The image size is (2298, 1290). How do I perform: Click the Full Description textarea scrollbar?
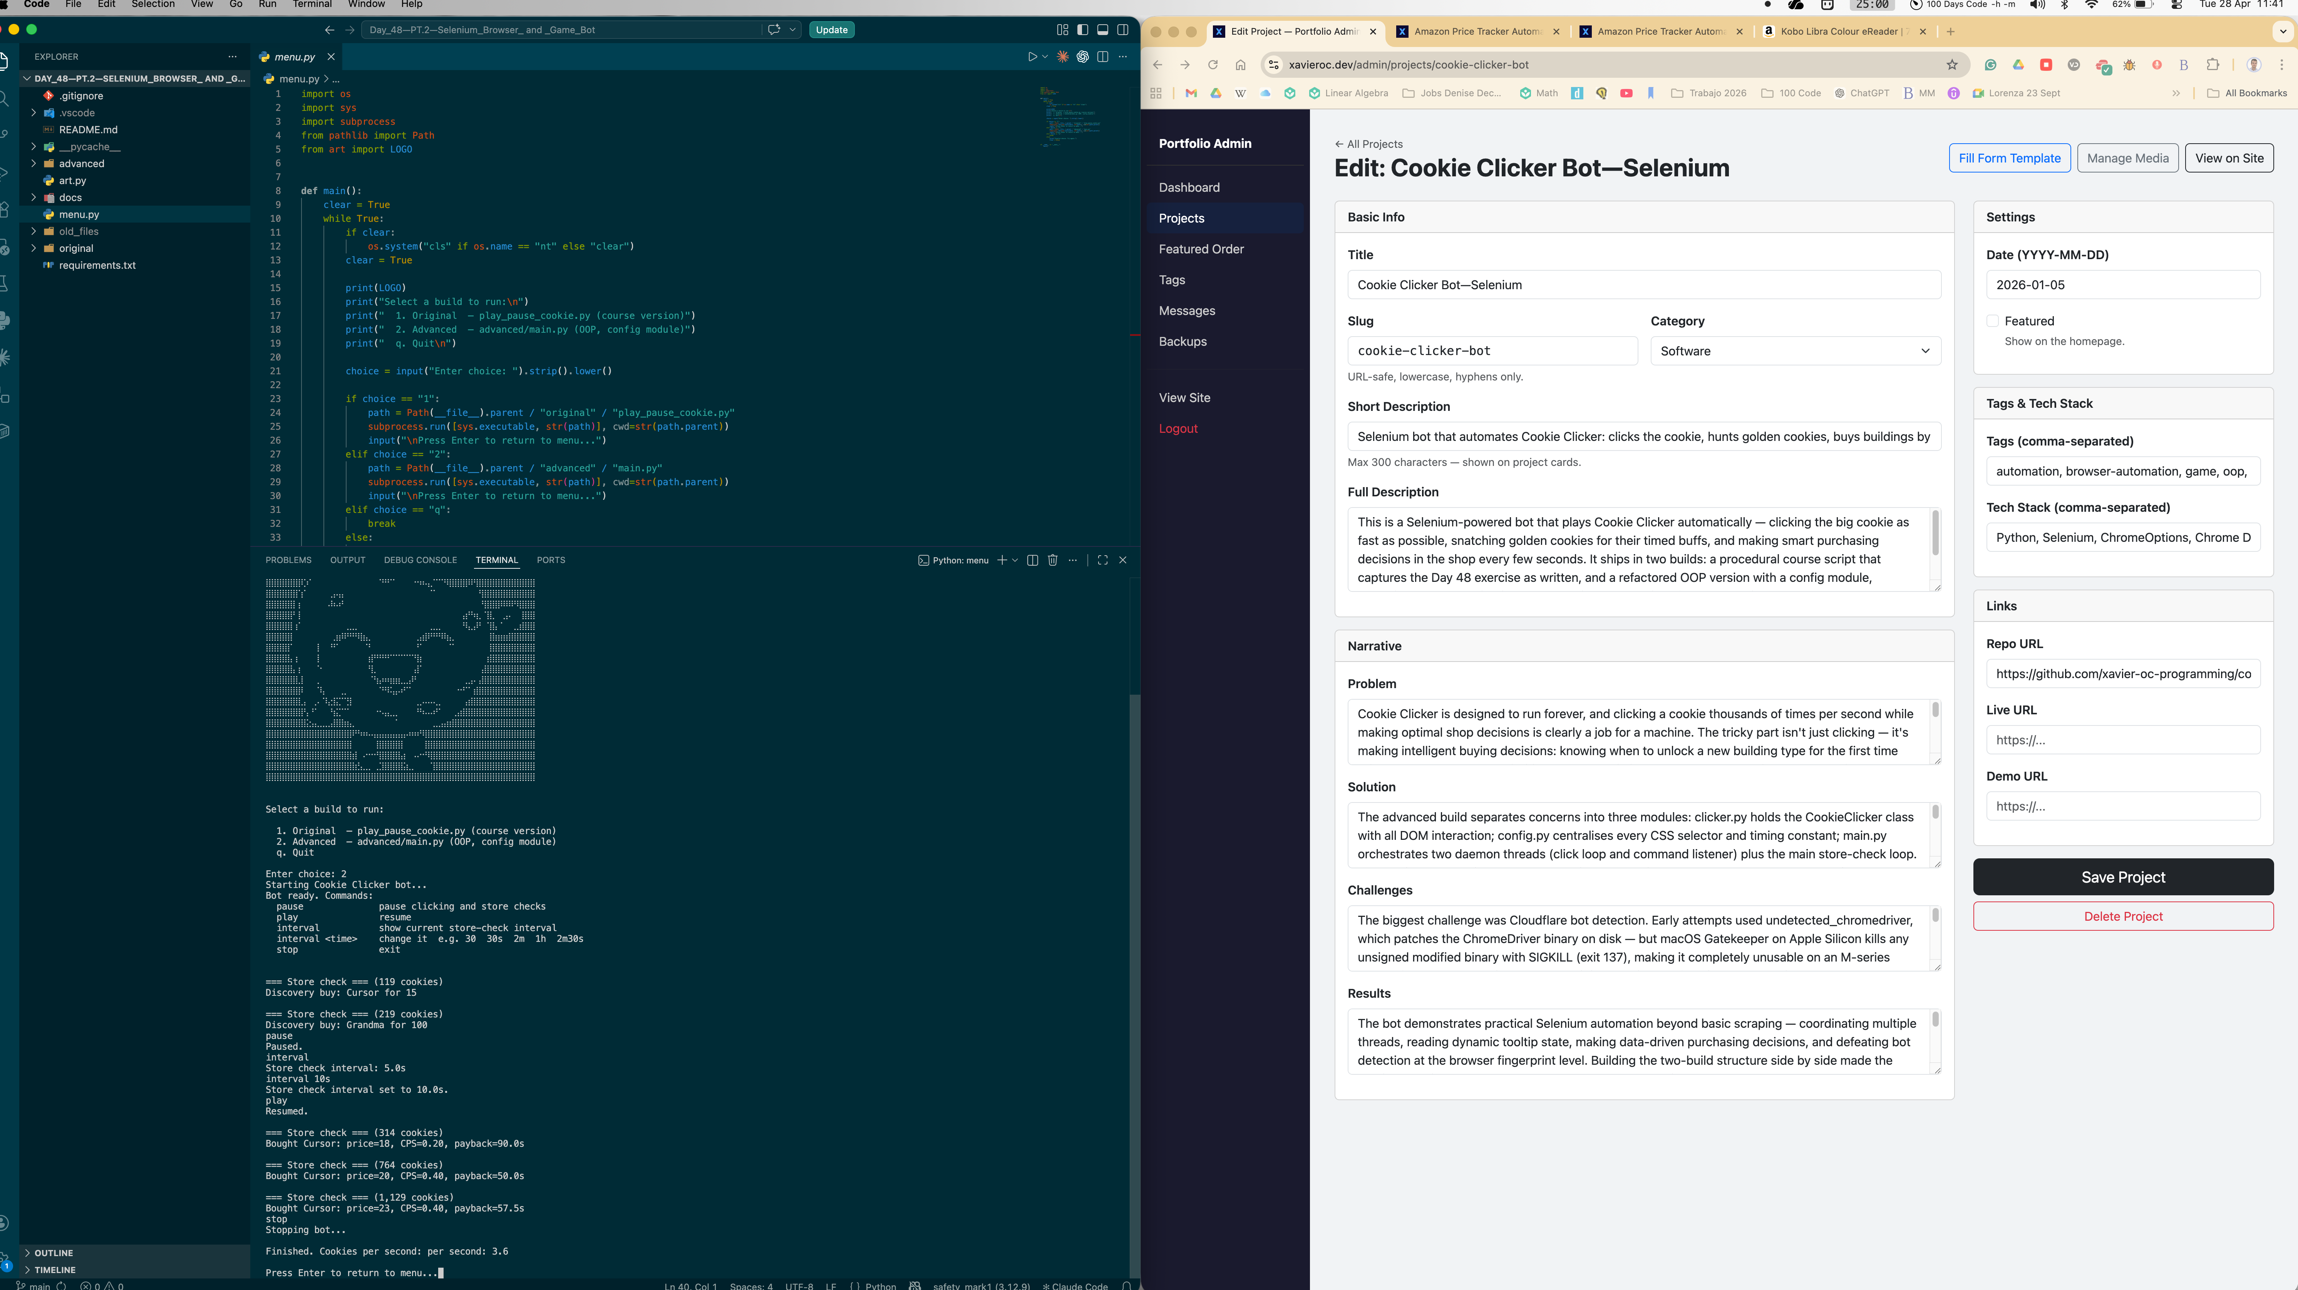coord(1935,533)
